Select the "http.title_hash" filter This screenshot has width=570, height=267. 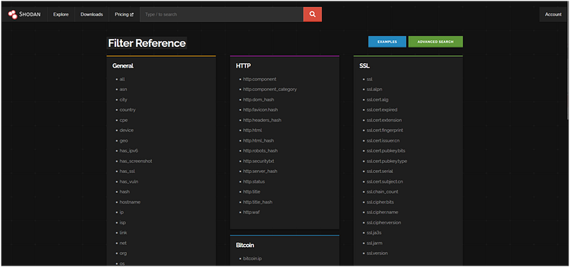[258, 202]
